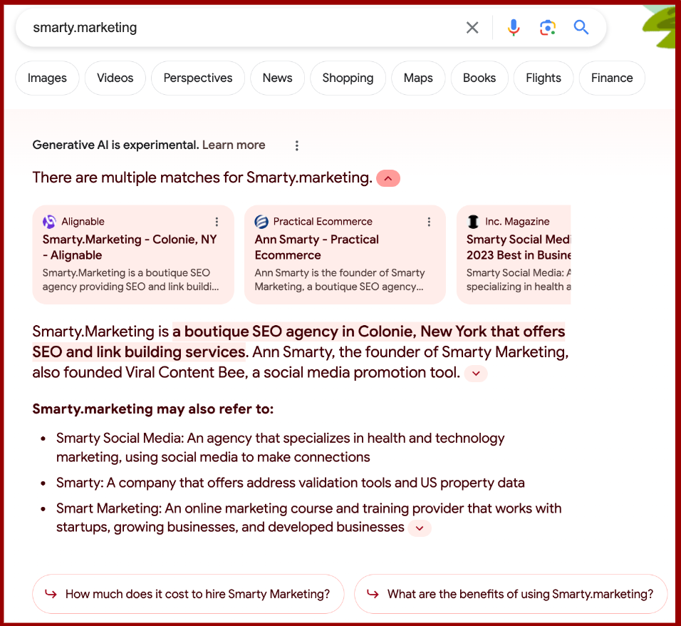681x626 pixels.
Task: Expand sources after the Smart Marketing bullet
Action: (420, 528)
